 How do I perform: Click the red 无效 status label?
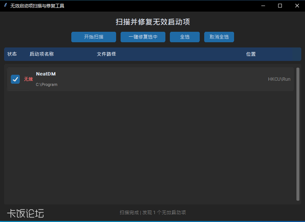[28, 79]
